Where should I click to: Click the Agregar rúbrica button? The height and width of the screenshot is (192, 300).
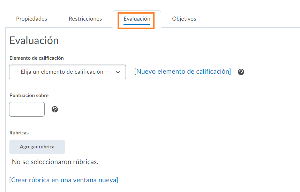pos(37,147)
